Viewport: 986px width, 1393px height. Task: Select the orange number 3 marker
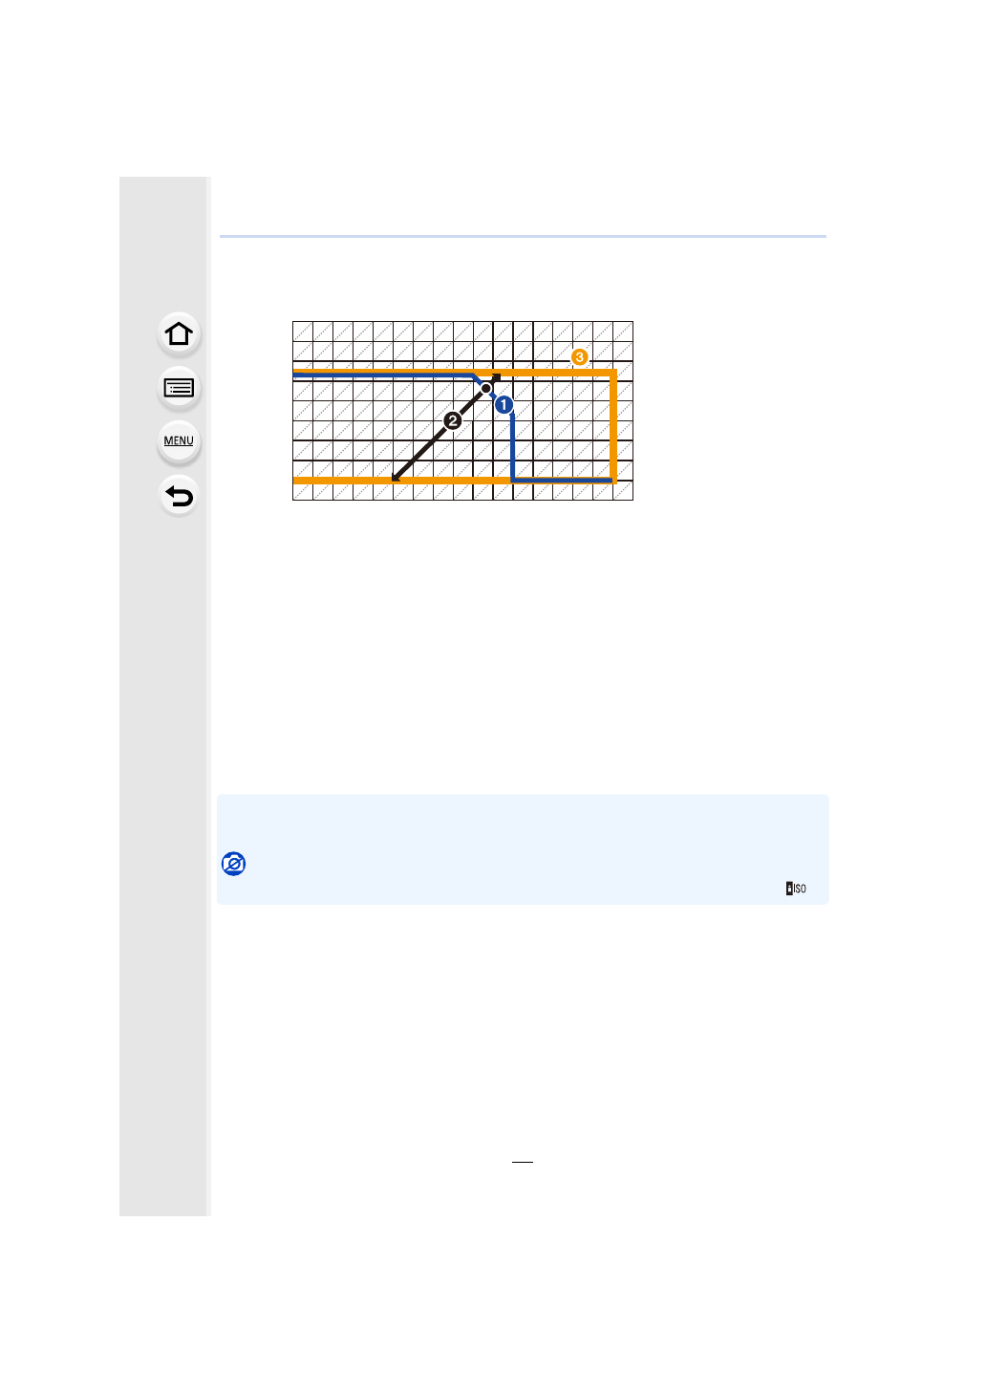(579, 357)
